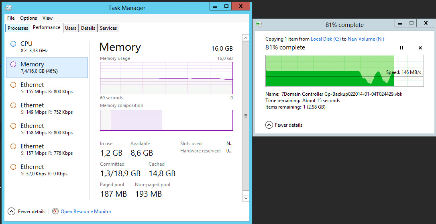The image size is (436, 224).
Task: Select the Ethernet item sending 157 Mbps
Action: click(47, 150)
